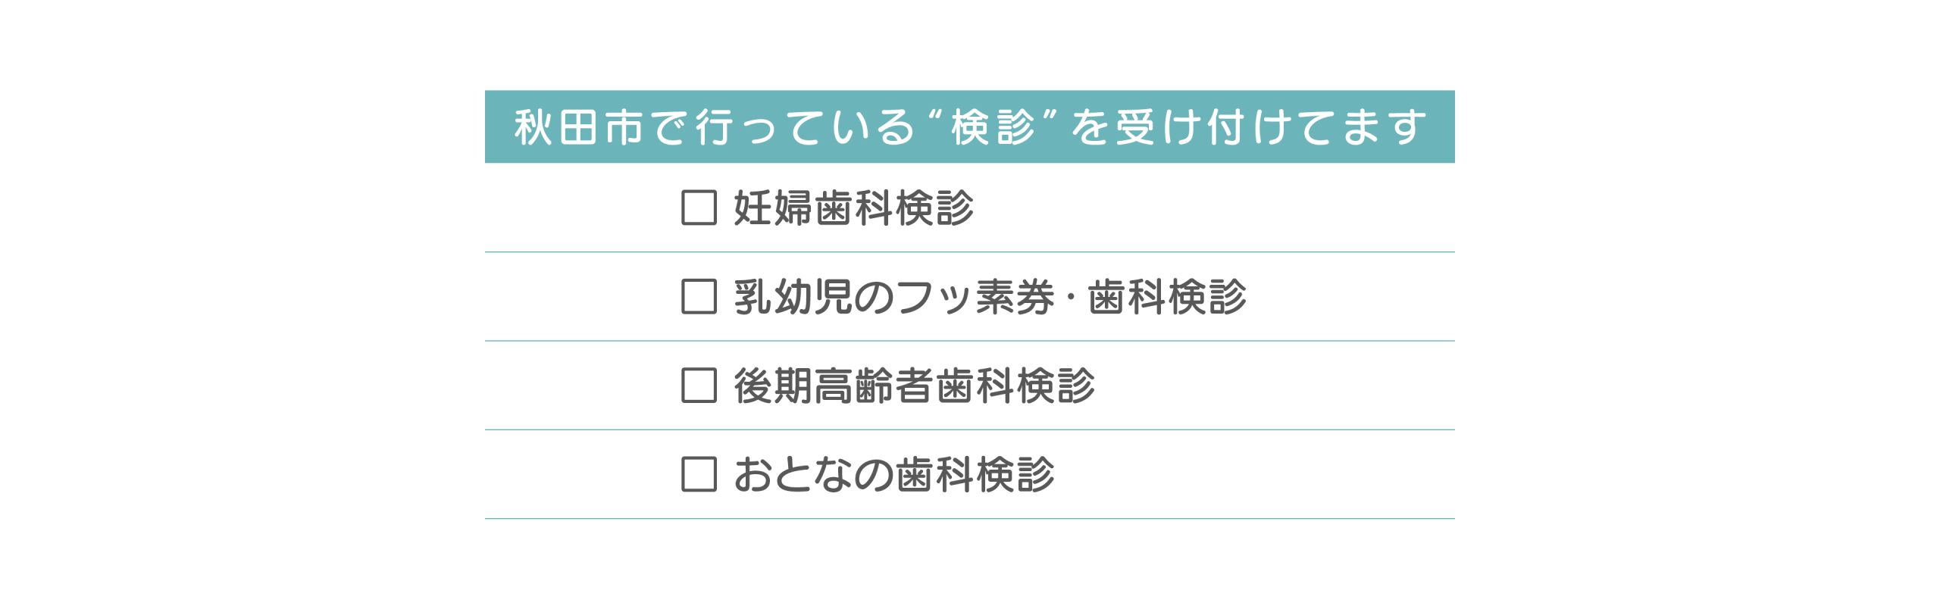
Task: Click the word フッ素券 in second item
Action: click(x=975, y=297)
